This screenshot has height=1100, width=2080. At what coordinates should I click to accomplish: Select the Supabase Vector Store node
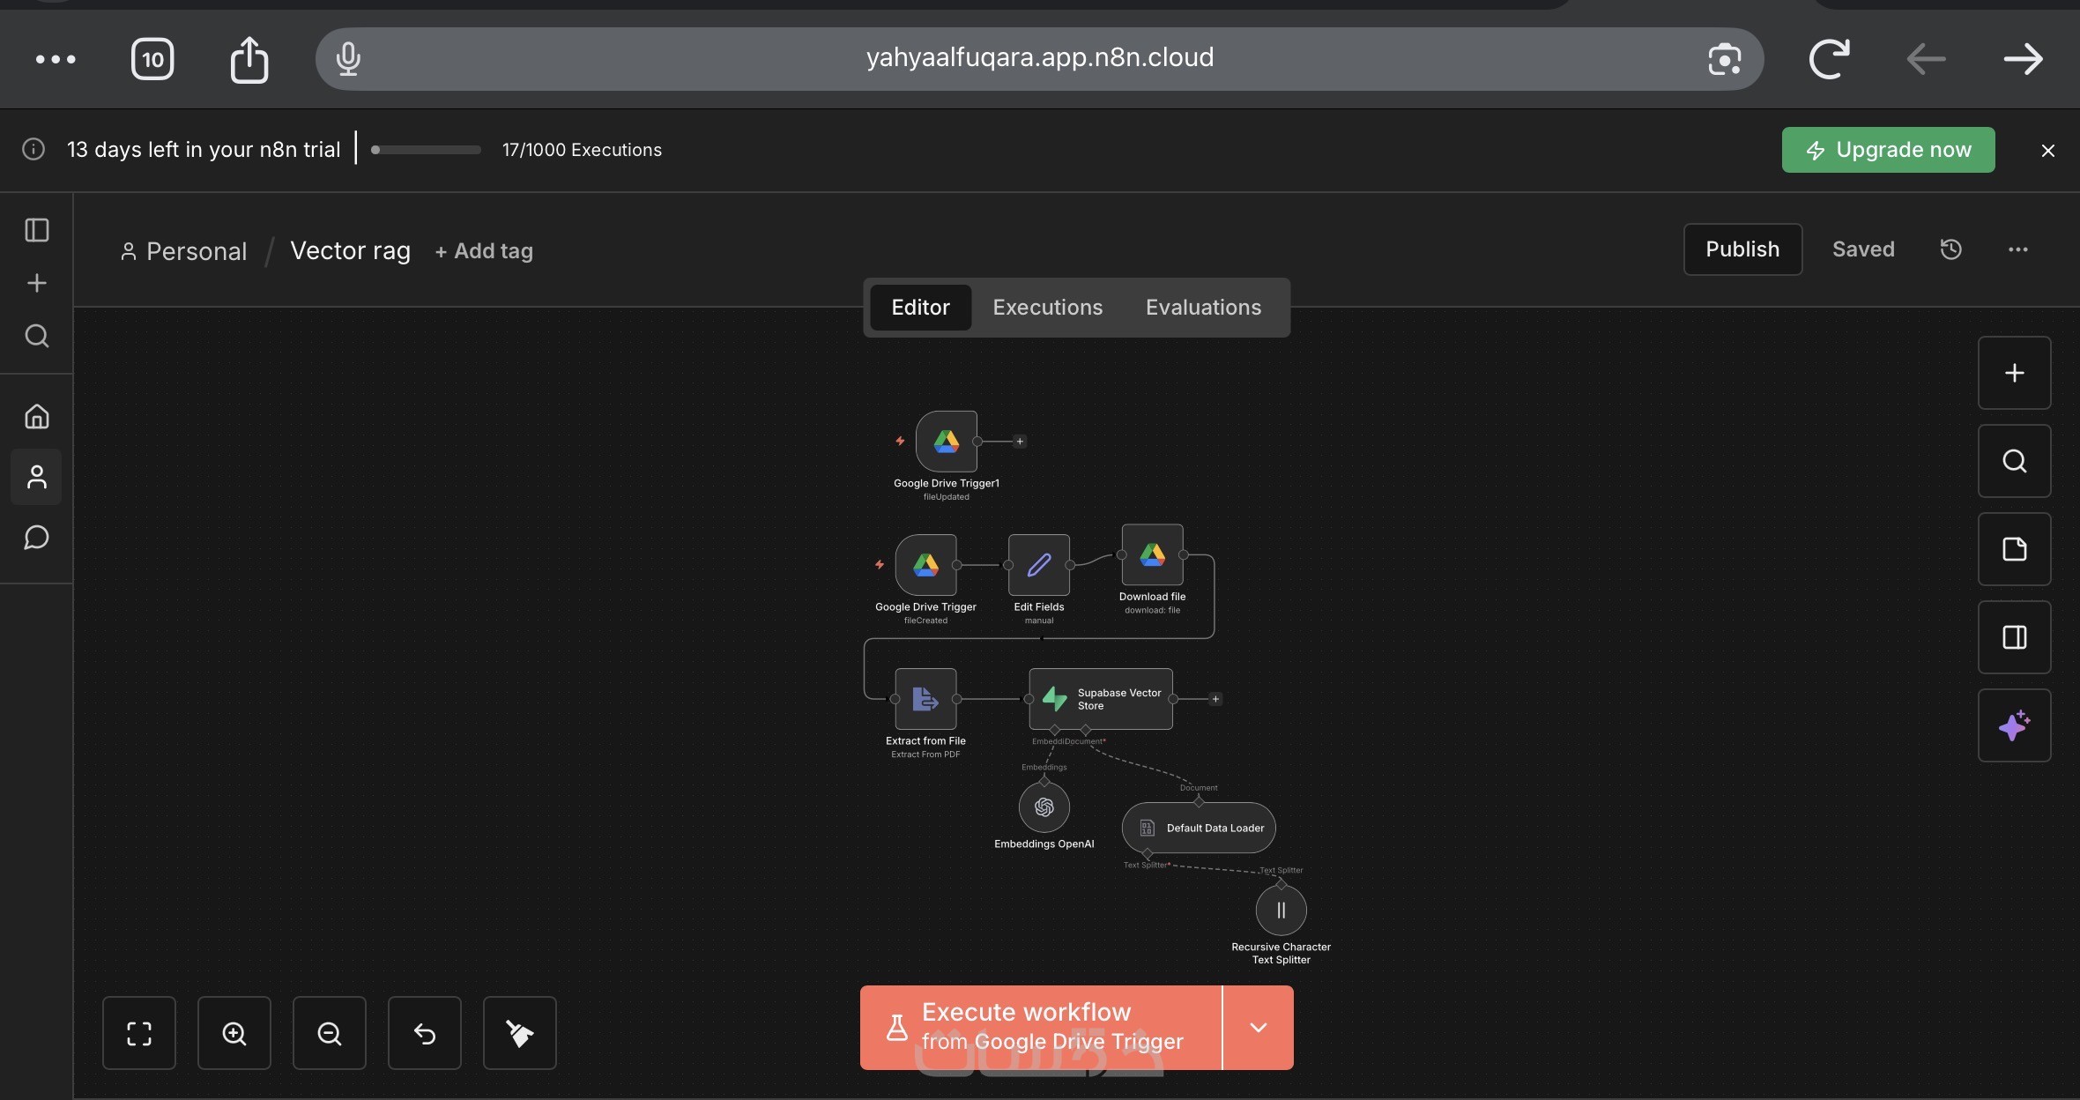(x=1101, y=699)
